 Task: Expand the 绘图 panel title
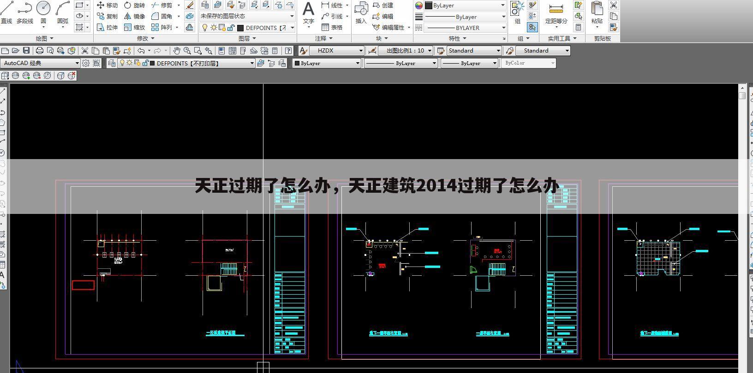(45, 39)
